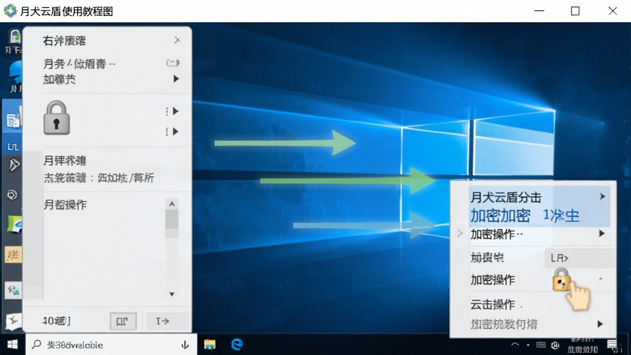This screenshot has height=355, width=631.
Task: Click the taskbar clock
Action: [x=583, y=345]
